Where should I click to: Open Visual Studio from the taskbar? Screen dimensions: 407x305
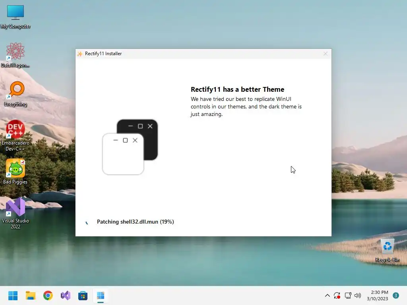coord(66,295)
